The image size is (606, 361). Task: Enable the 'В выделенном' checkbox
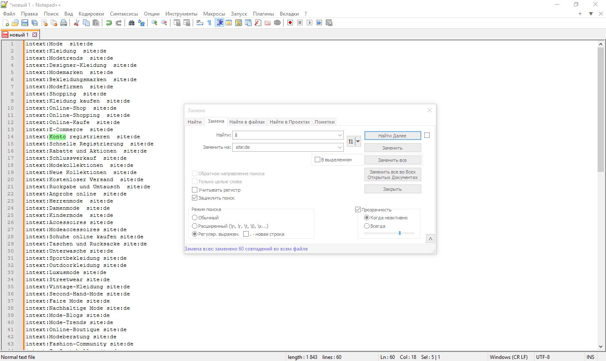[318, 160]
